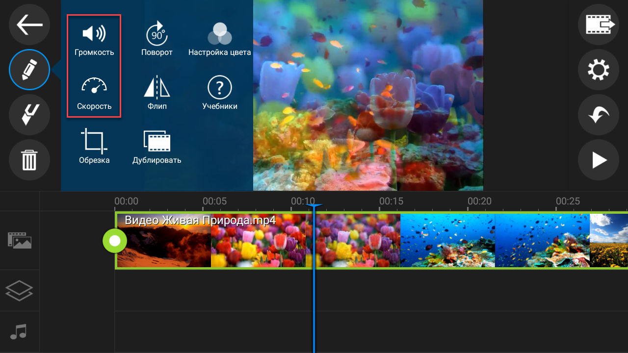Viewport: 628px width, 353px height.
Task: Open Настройка цвета color adjustment
Action: (219, 40)
